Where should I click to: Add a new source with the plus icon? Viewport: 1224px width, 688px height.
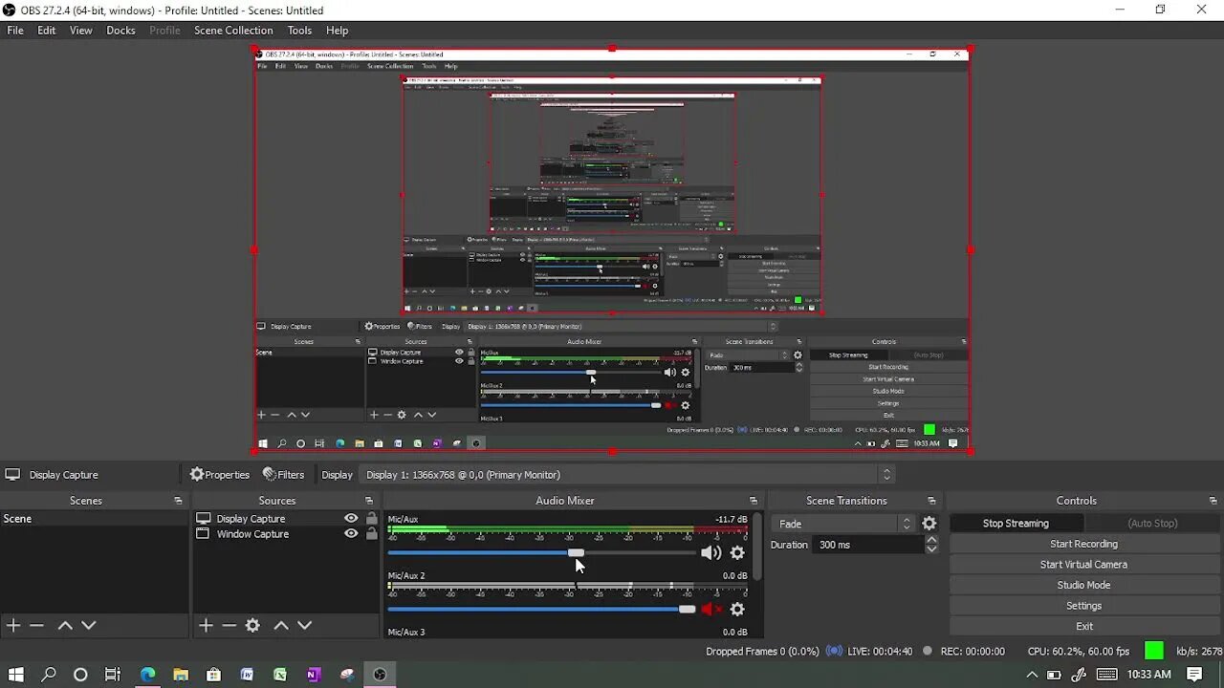point(206,626)
